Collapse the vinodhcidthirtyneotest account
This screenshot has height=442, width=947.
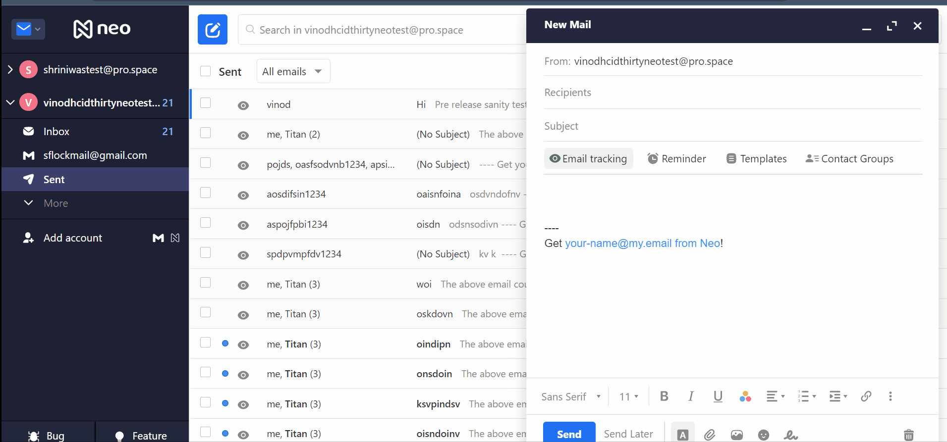(10, 102)
